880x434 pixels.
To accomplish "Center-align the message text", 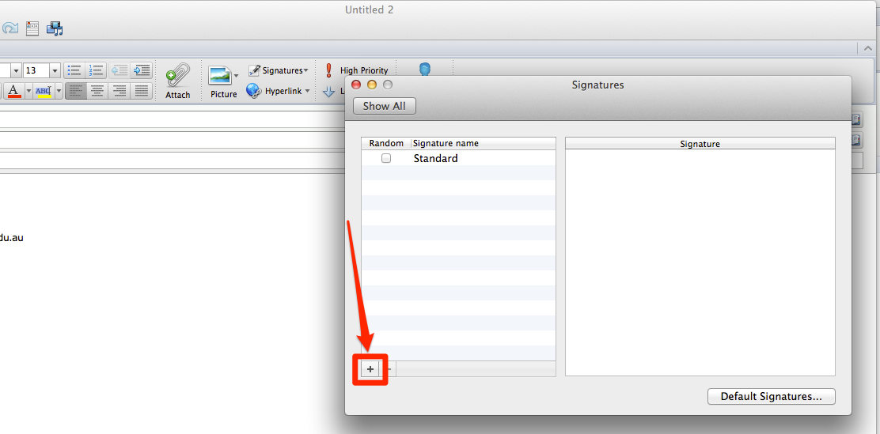I will [97, 89].
